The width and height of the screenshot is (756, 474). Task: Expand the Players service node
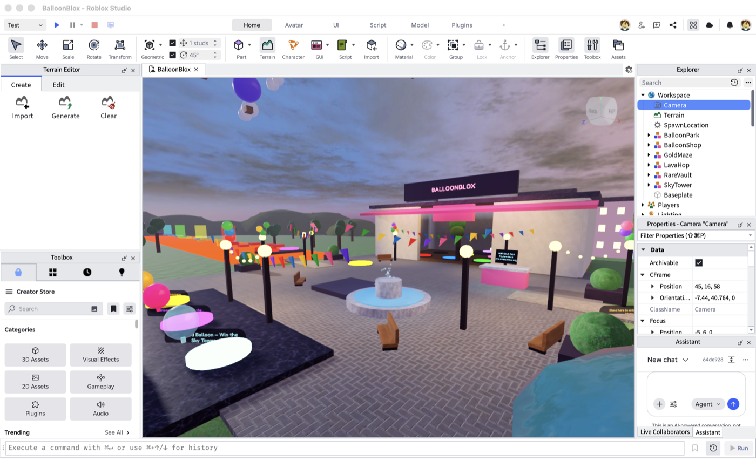click(x=643, y=205)
